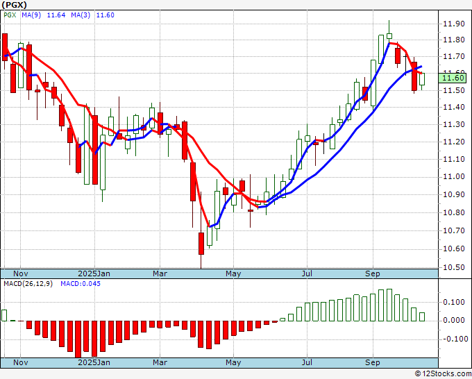The height and width of the screenshot is (379, 472).
Task: Click the MACD(26,12,9) indicator label
Action: 28,284
